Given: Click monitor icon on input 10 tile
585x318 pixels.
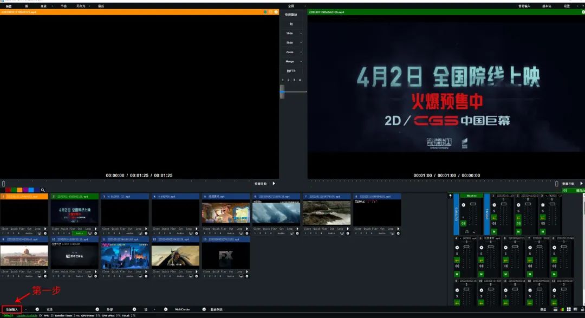Looking at the screenshot, I should click(90, 276).
